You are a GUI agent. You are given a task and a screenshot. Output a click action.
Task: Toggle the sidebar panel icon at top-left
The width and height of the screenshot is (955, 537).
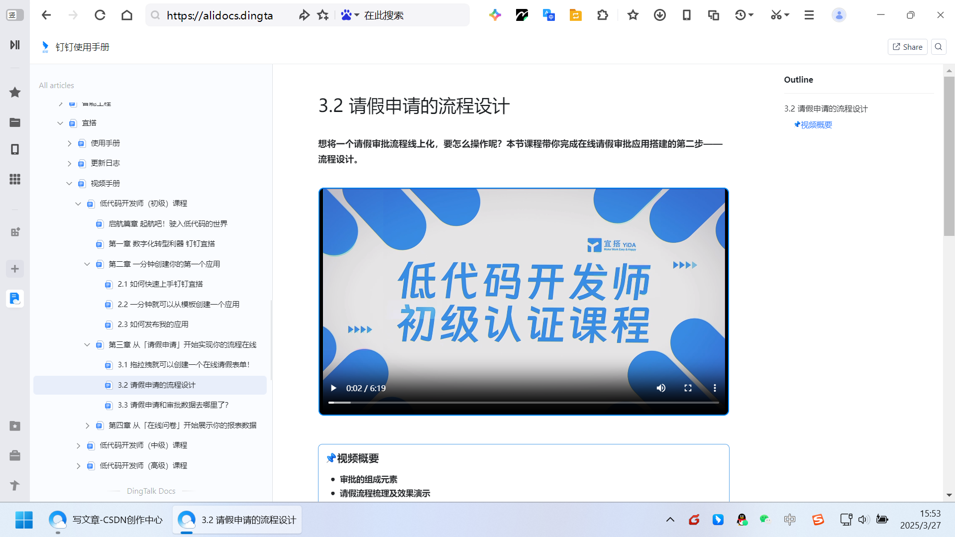[15, 15]
